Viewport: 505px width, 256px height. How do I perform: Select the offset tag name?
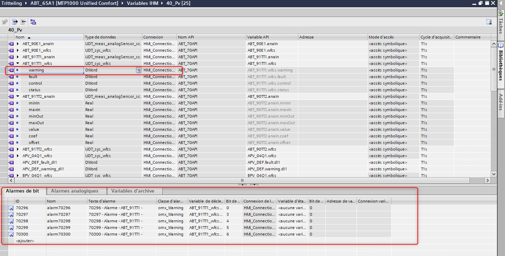click(x=34, y=143)
